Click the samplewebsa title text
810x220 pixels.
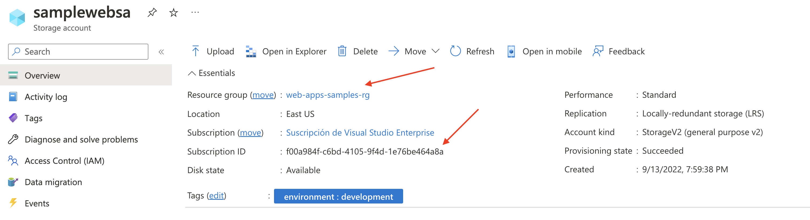coord(82,13)
